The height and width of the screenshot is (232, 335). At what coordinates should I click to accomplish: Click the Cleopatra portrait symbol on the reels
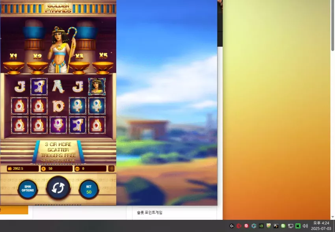click(x=97, y=87)
